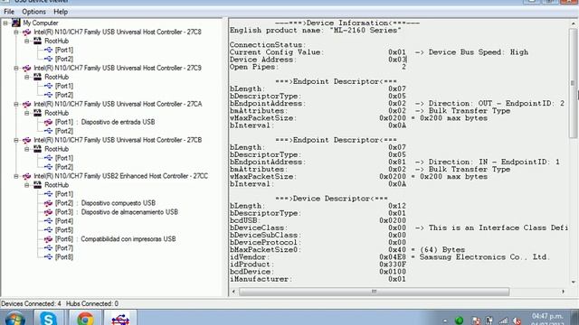This screenshot has height=325, width=579.
Task: Collapse RootHub under 27CC Enhanced controller
Action: 27,185
